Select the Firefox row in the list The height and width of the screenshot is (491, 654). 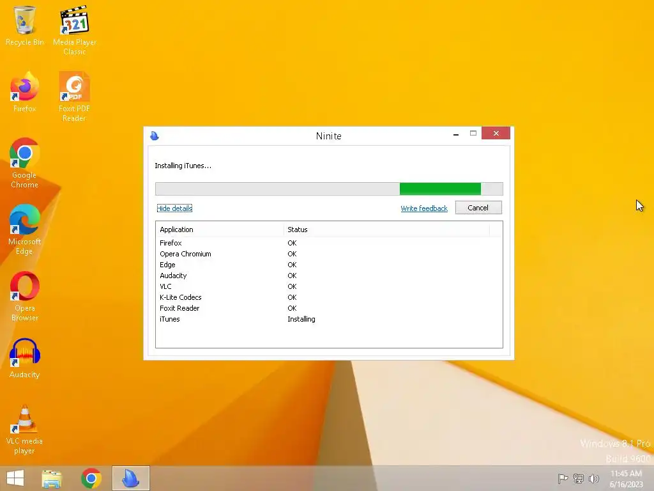click(329, 243)
